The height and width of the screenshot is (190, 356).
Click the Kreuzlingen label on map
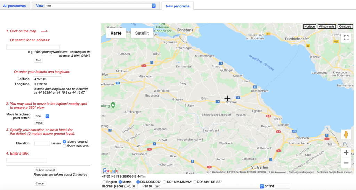coord(184,48)
